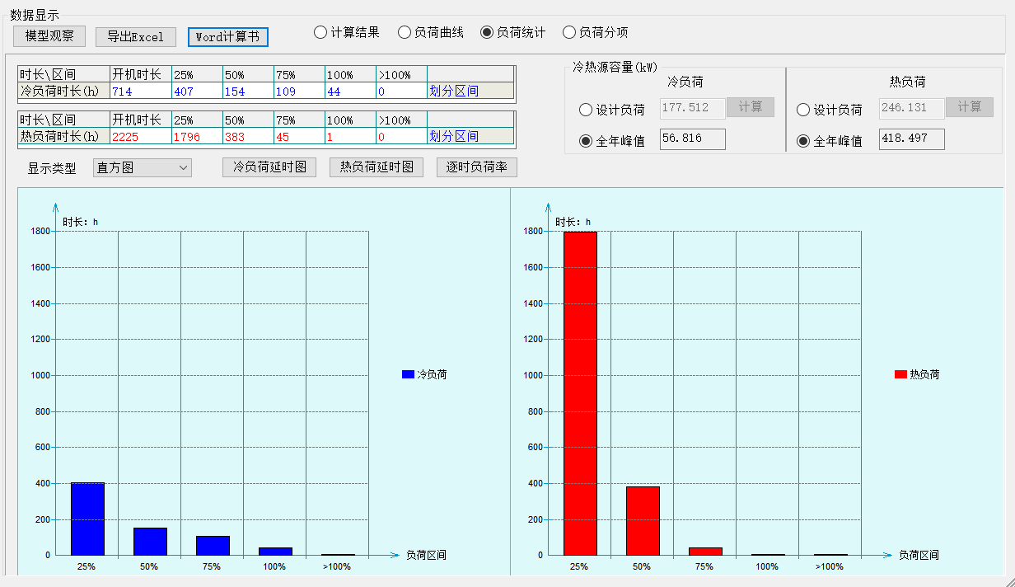This screenshot has width=1015, height=587.
Task: Show the 冷负荷延时图 chart
Action: pyautogui.click(x=269, y=167)
